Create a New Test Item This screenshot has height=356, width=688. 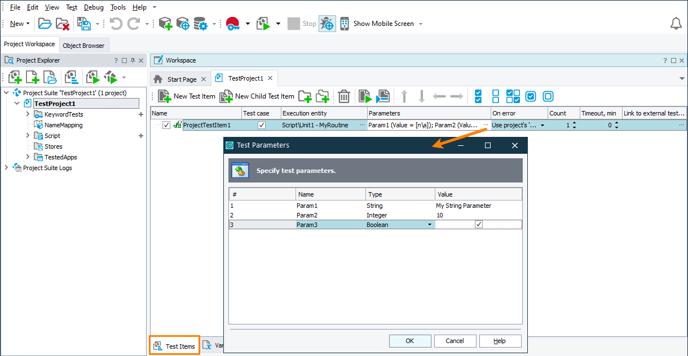[186, 96]
